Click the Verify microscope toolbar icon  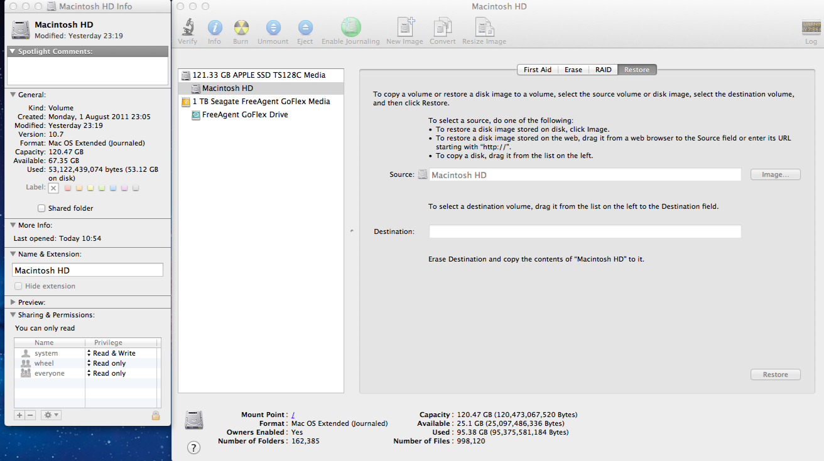pos(187,28)
